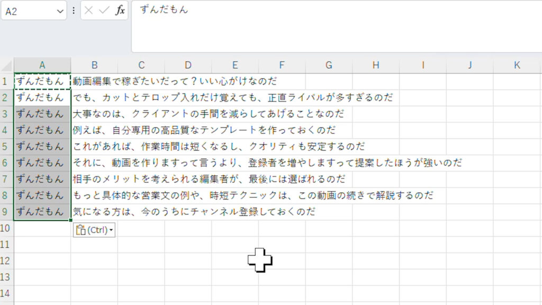Viewport: 542px width, 305px height.
Task: Select the column A header
Action: pos(42,65)
